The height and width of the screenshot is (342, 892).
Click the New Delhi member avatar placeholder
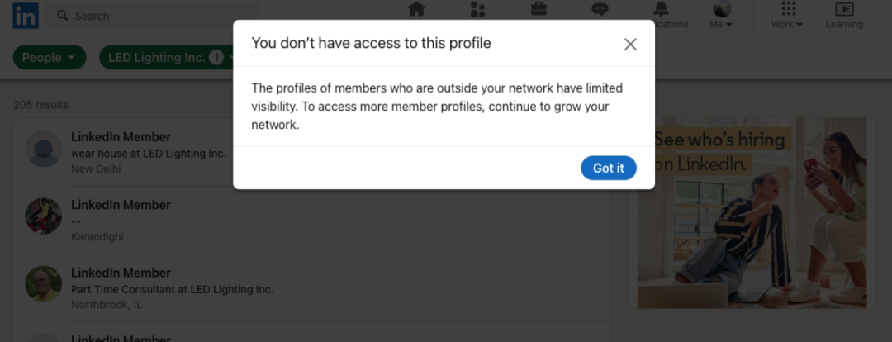[x=43, y=149]
